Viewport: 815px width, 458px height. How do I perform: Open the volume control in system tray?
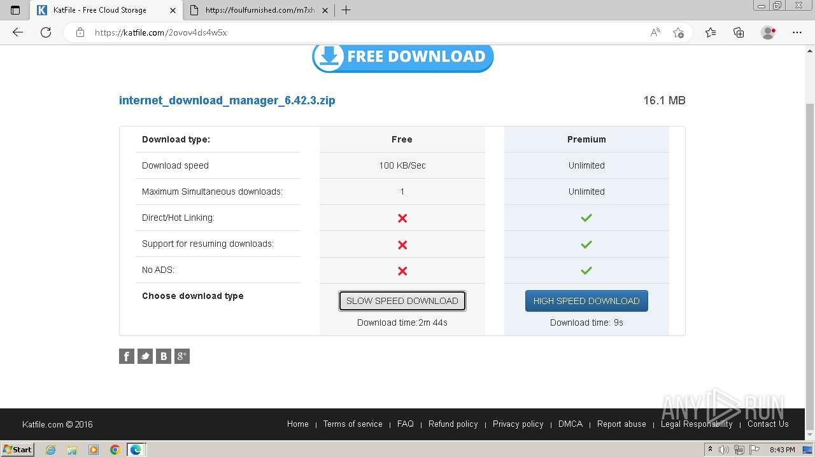725,450
